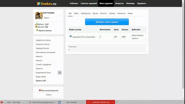Open Новости in the top navigation bar

(x=119, y=3)
